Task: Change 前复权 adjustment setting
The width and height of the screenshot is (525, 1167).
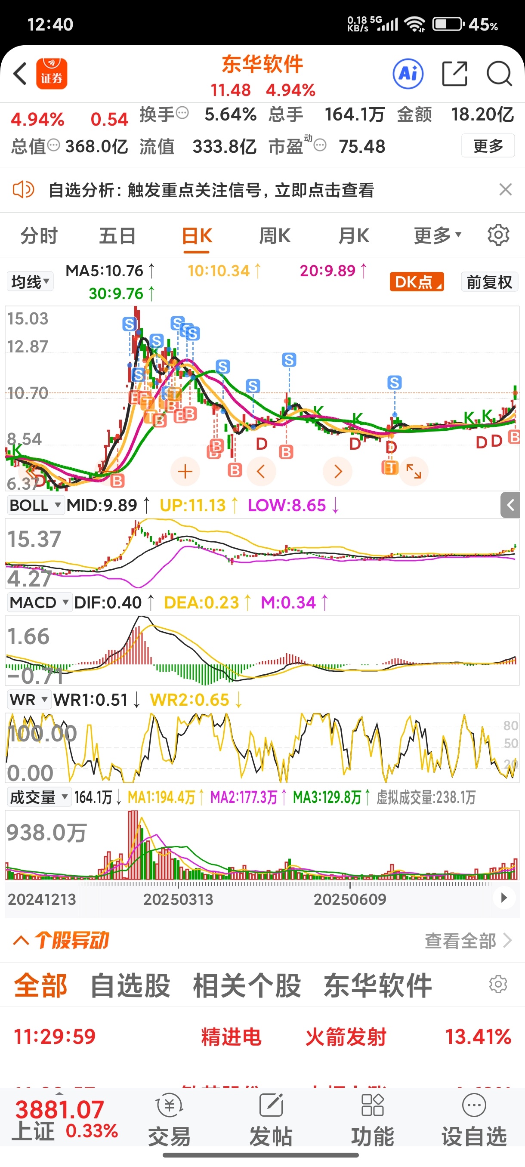Action: [x=490, y=282]
